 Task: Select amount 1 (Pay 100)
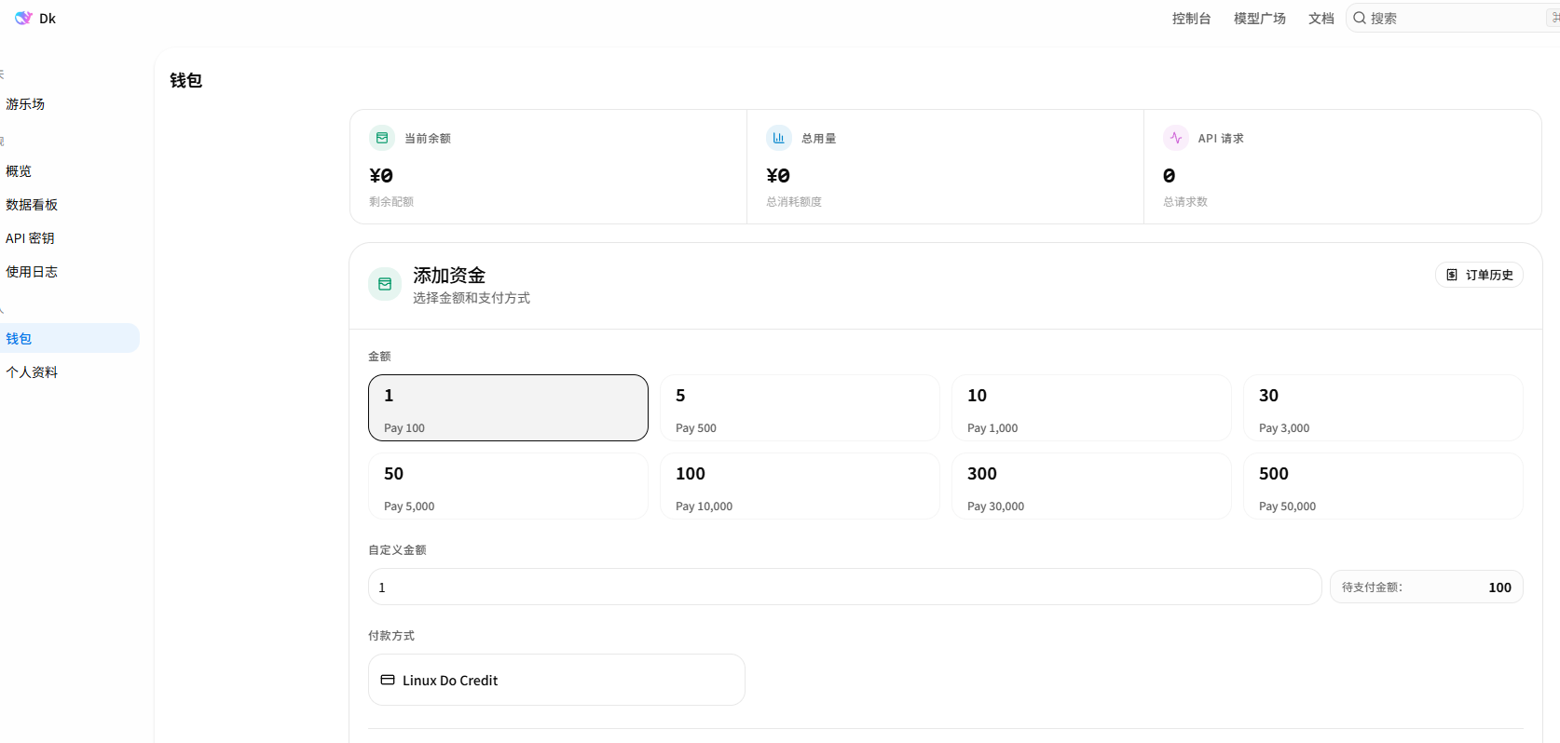click(x=508, y=408)
